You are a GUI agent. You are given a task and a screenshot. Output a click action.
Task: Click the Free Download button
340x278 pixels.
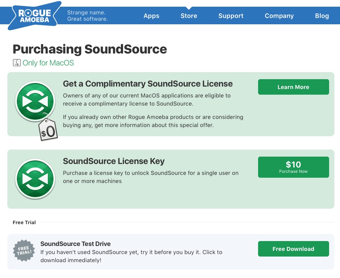[x=293, y=249]
